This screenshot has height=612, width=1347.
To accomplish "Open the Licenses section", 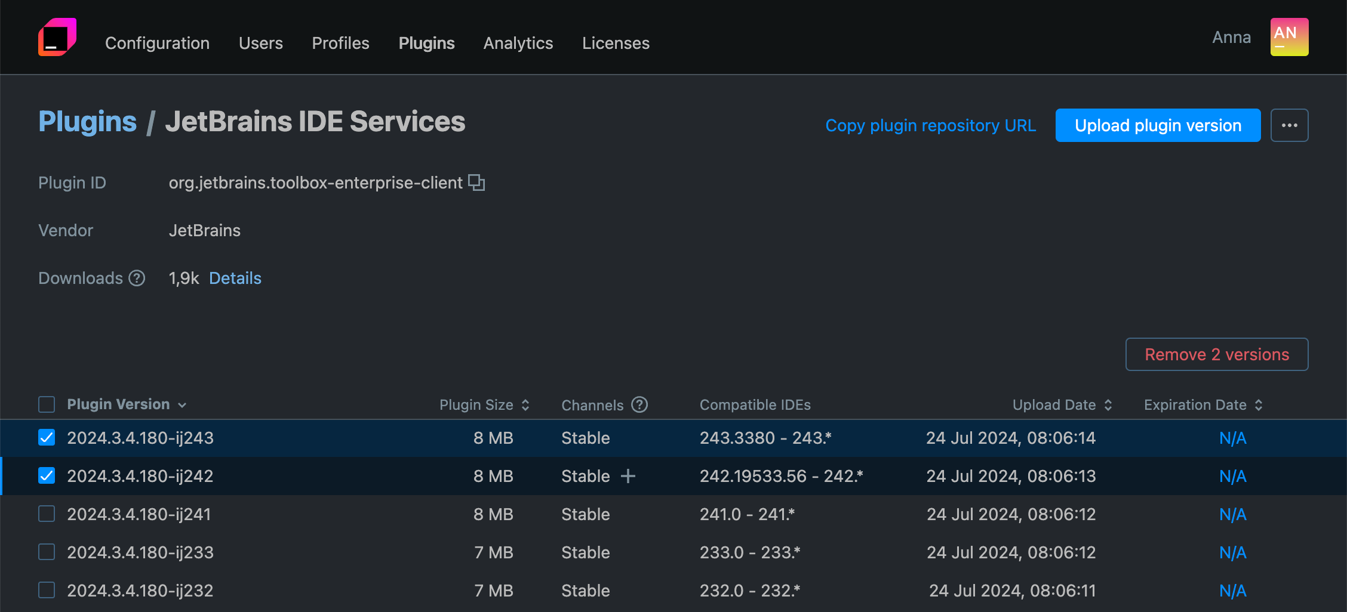I will pyautogui.click(x=616, y=42).
